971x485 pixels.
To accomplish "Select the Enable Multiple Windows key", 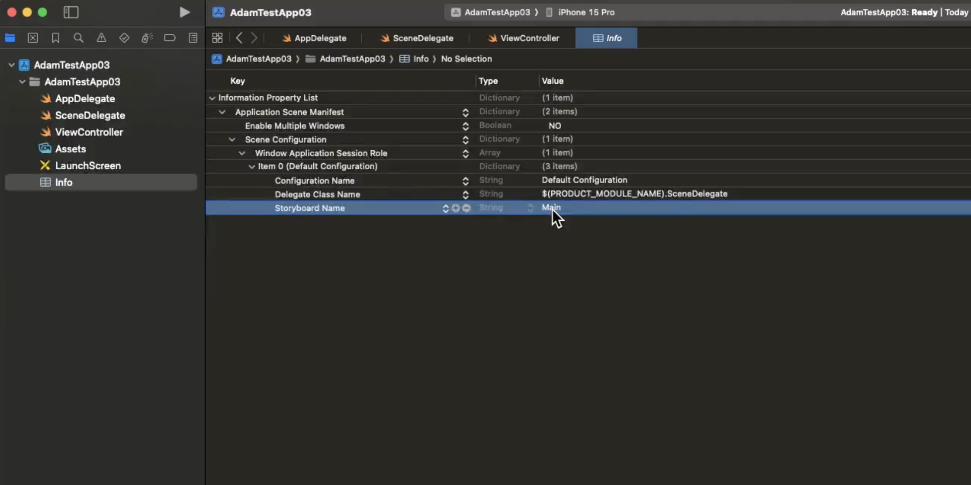I will click(295, 126).
